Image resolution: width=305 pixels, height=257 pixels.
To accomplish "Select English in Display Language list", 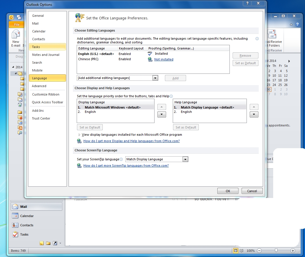I will (x=115, y=112).
